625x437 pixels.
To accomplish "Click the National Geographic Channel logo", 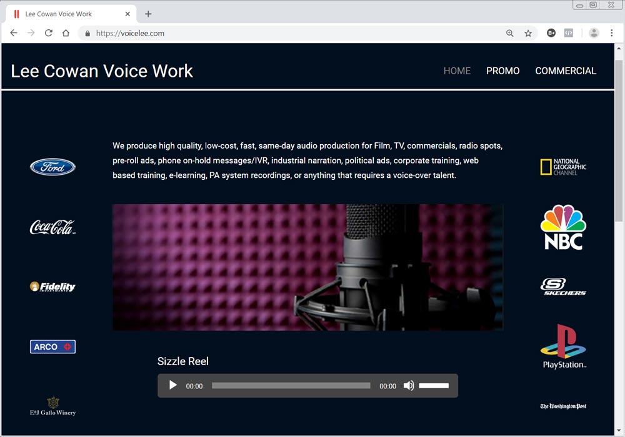I will tap(563, 167).
